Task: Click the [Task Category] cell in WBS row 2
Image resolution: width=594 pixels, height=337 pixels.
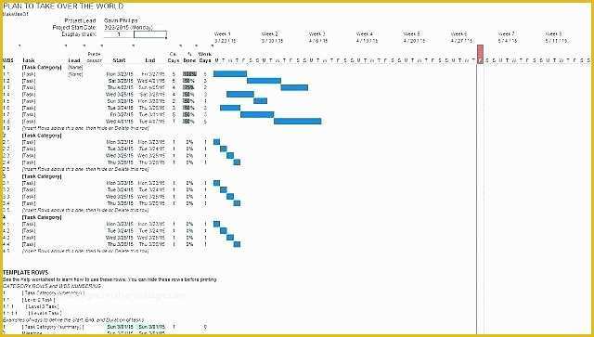Action: pyautogui.click(x=42, y=136)
